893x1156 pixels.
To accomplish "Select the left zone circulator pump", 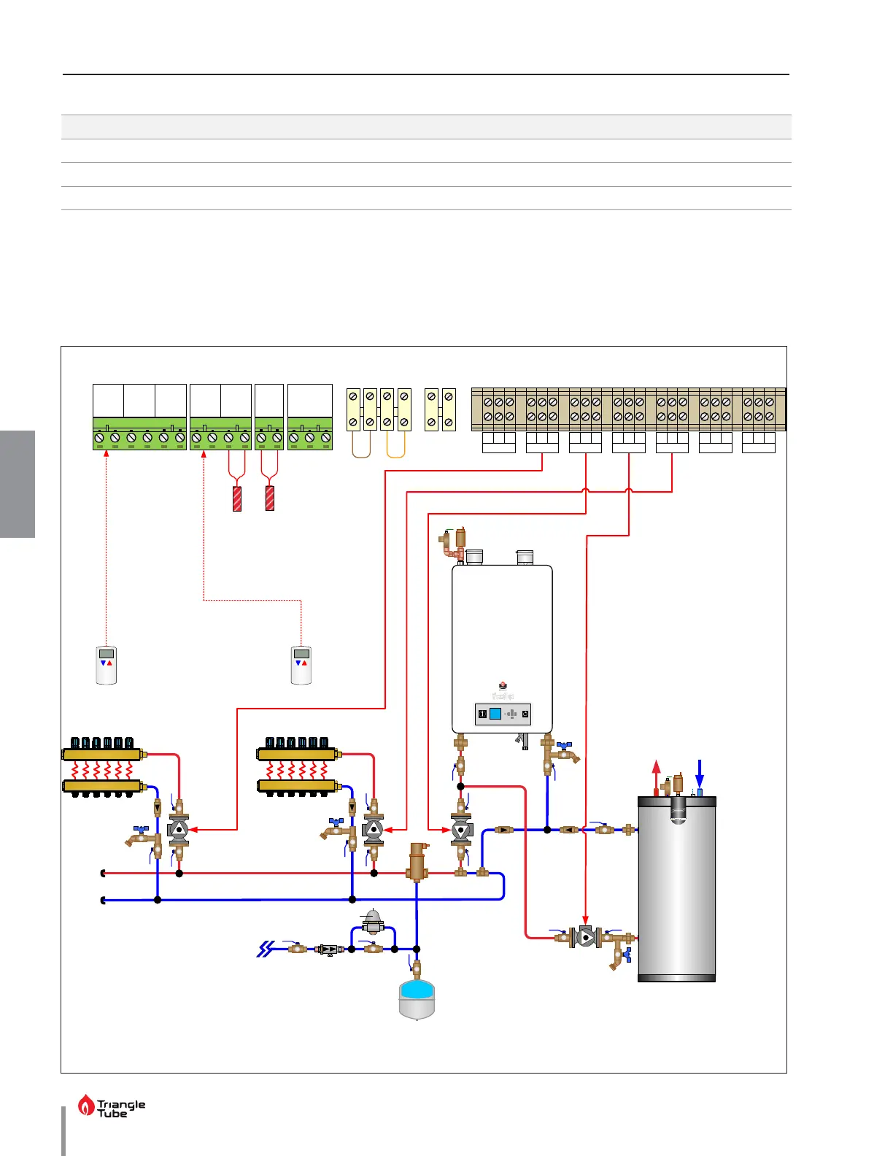I will [178, 829].
